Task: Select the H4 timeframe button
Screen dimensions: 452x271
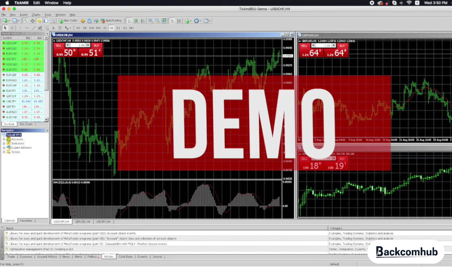Action: [111, 28]
